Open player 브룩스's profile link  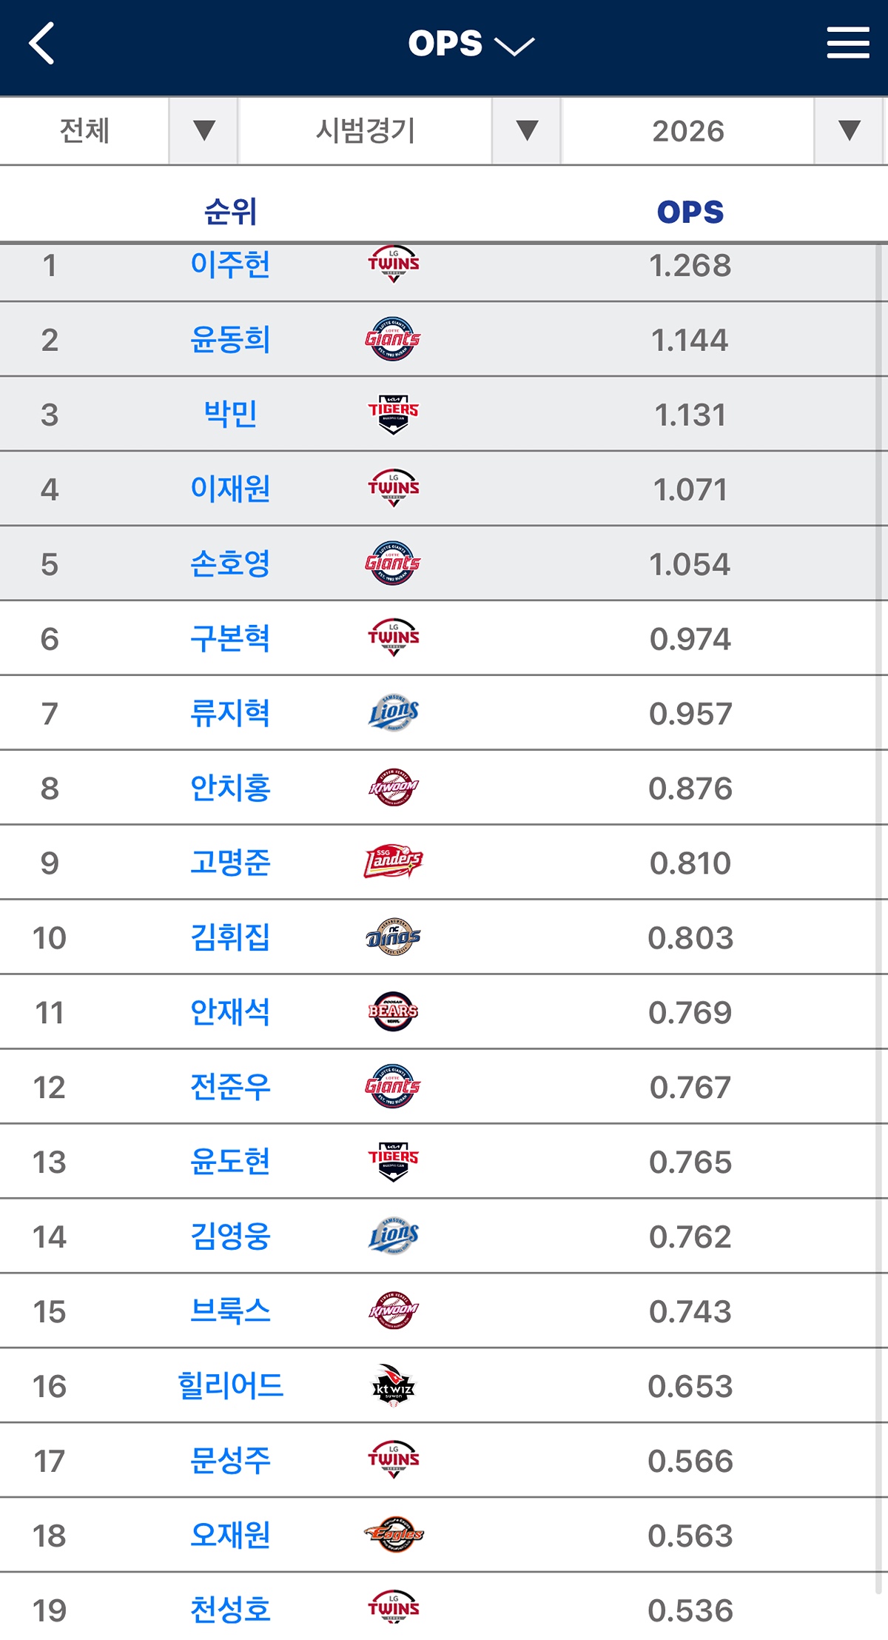point(230,1311)
